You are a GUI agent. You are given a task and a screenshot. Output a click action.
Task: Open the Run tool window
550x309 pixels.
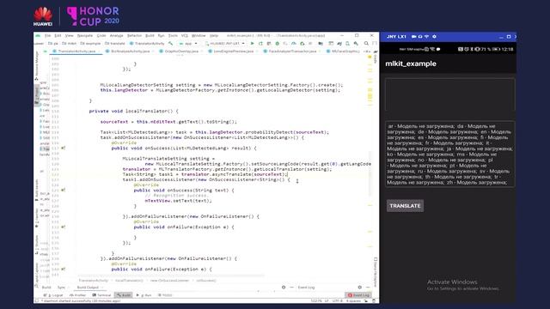click(x=144, y=295)
